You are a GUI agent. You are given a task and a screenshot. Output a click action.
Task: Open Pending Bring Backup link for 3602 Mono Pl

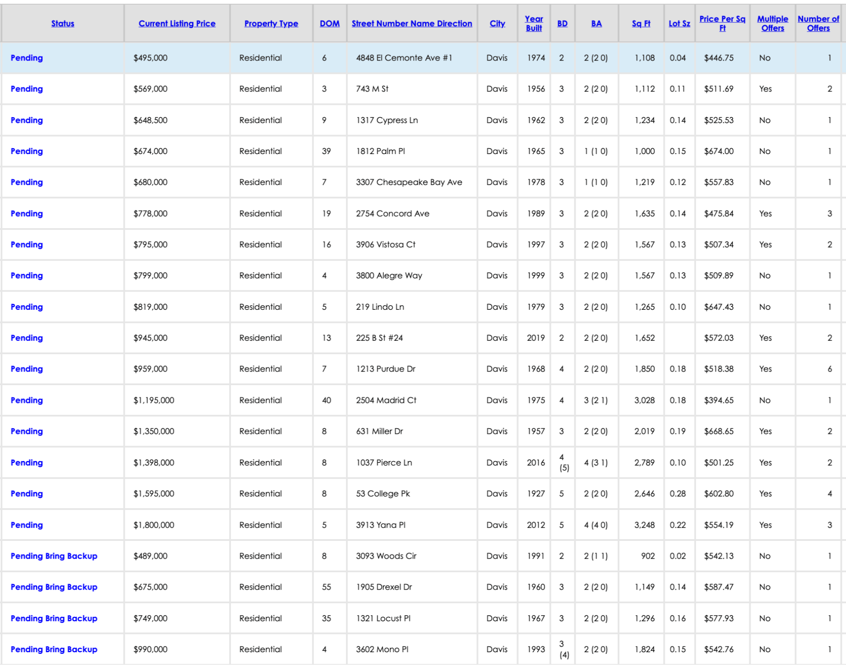tap(54, 650)
